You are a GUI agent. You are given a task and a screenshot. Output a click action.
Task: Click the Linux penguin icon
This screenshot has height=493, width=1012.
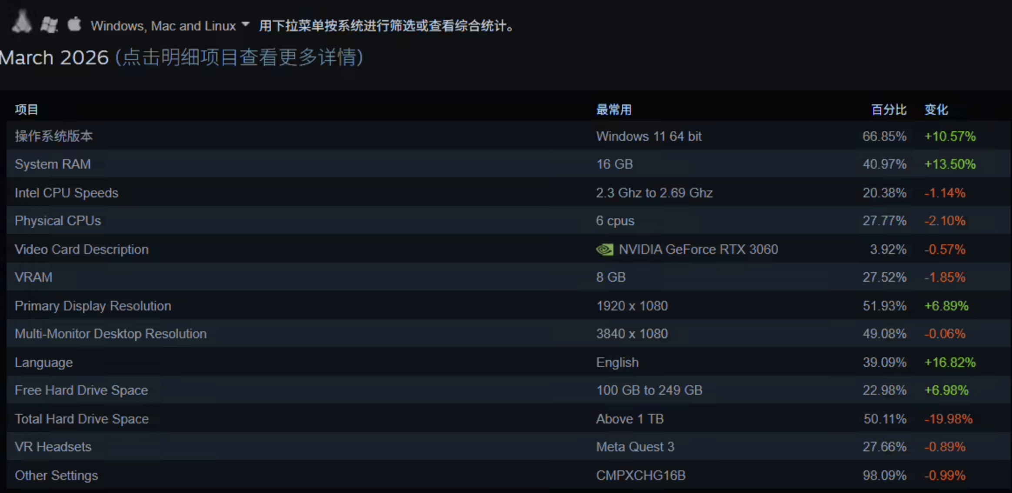(21, 22)
